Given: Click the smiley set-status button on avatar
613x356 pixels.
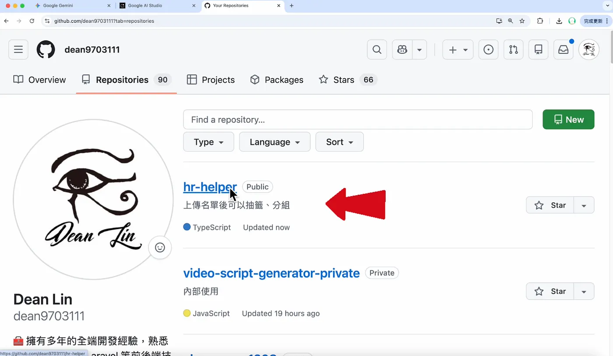Looking at the screenshot, I should 160,247.
